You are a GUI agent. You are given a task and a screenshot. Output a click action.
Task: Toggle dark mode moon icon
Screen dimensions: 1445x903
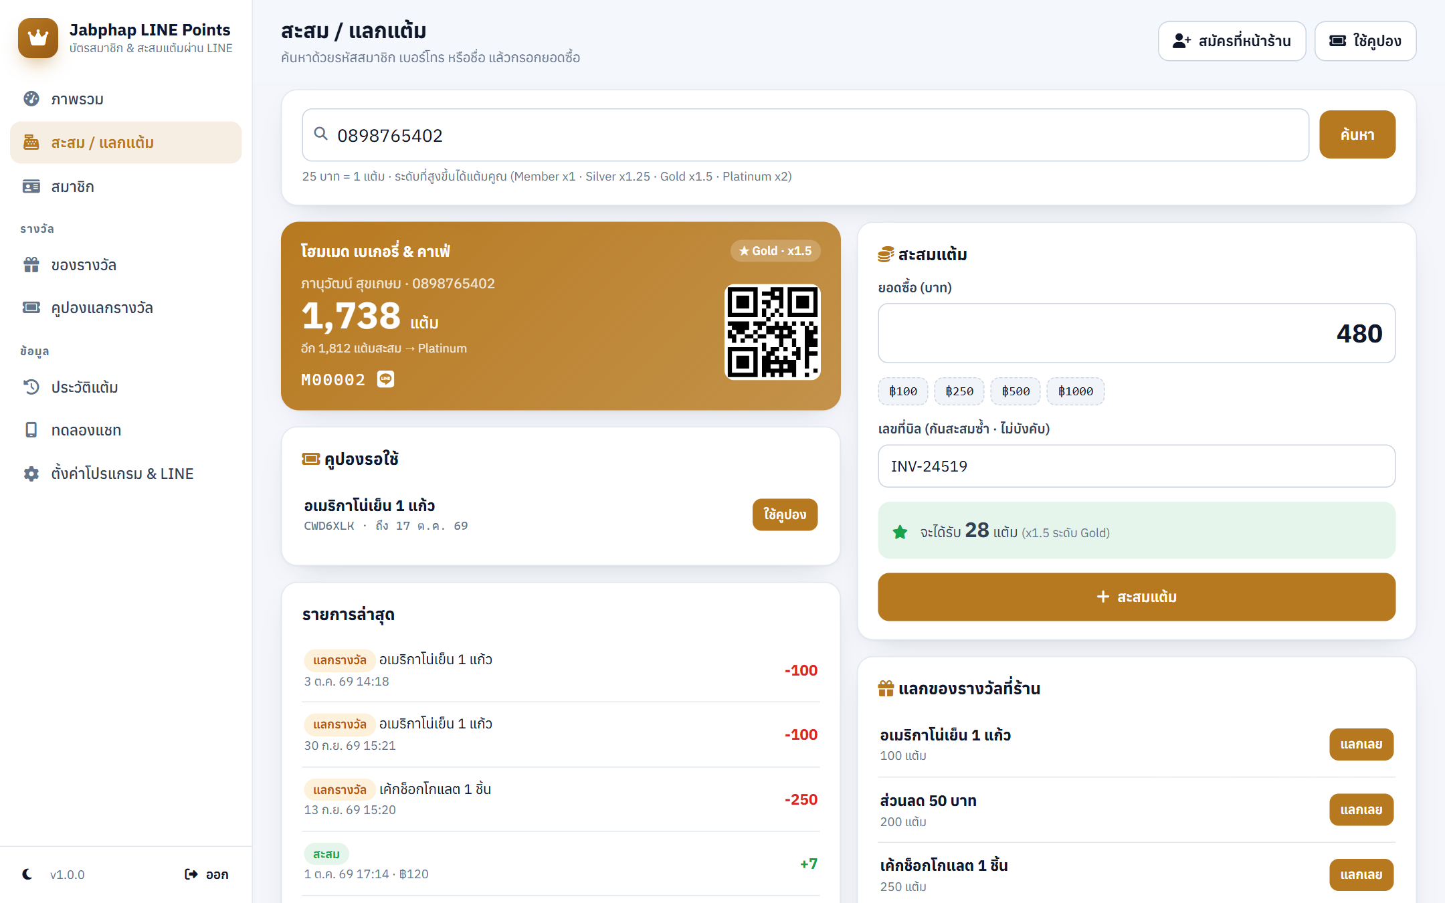pyautogui.click(x=27, y=874)
